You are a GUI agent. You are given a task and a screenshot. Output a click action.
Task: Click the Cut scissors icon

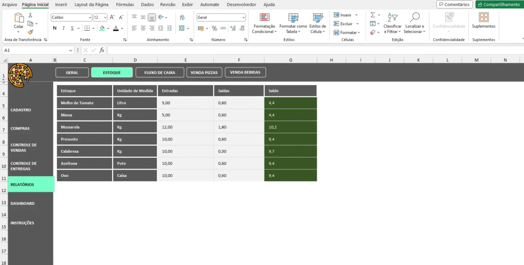tap(30, 16)
